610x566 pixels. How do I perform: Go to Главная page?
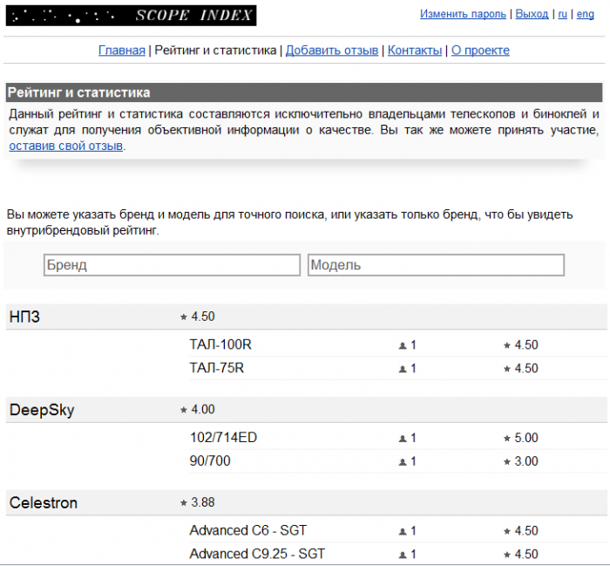[122, 51]
